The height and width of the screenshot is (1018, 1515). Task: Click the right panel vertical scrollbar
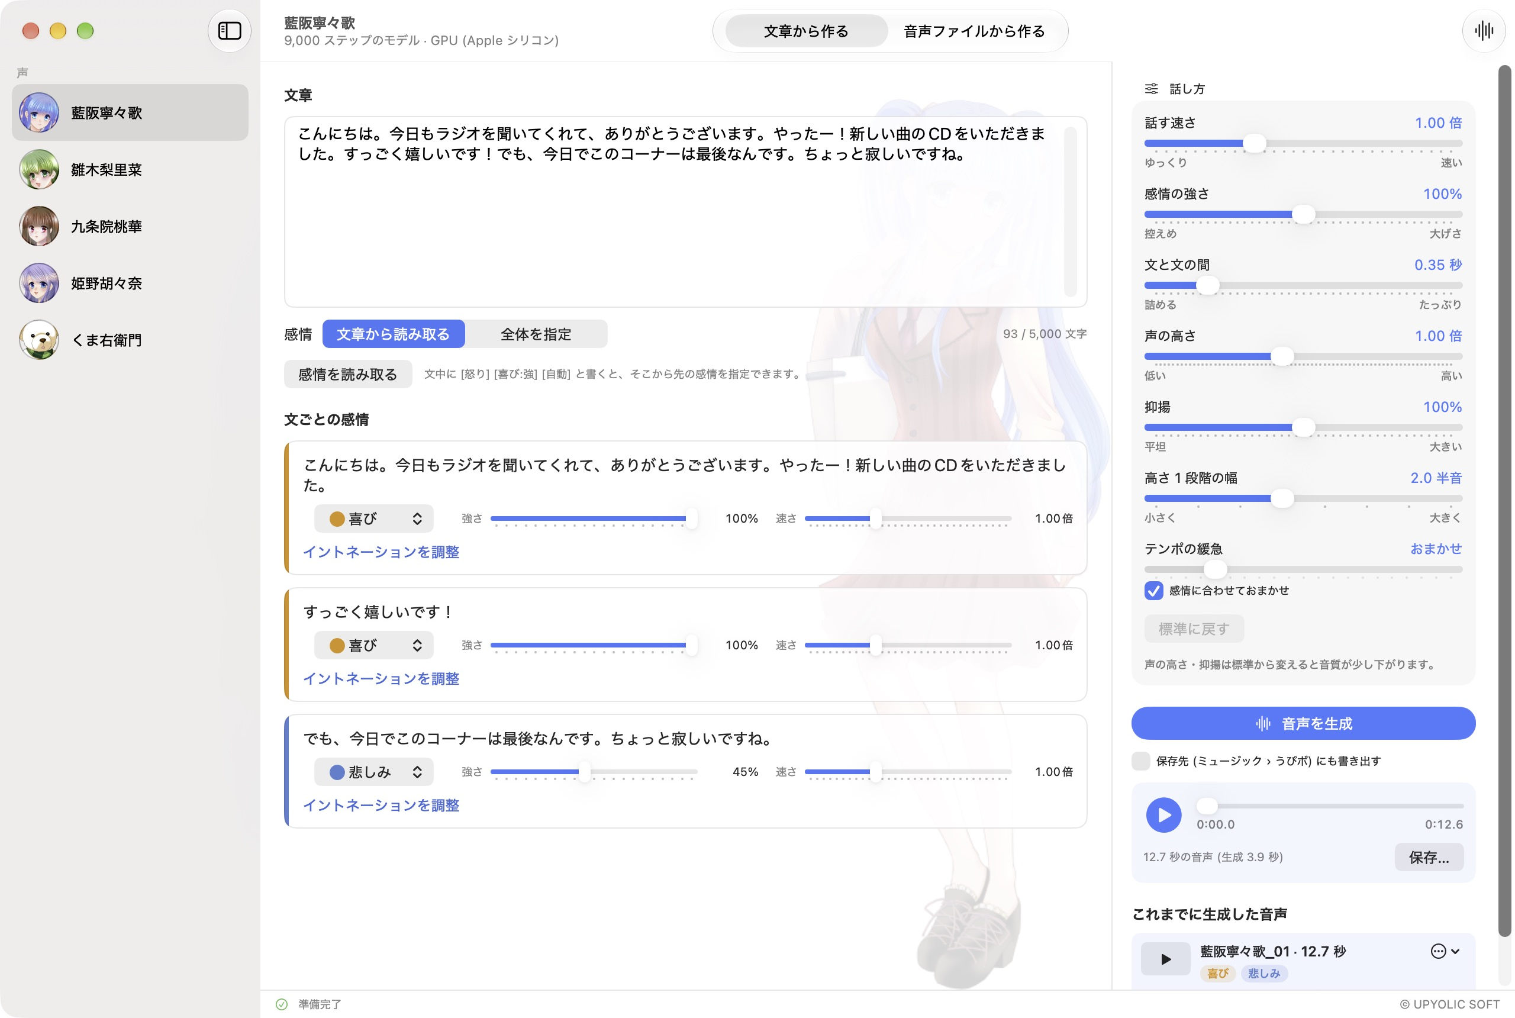click(x=1504, y=501)
